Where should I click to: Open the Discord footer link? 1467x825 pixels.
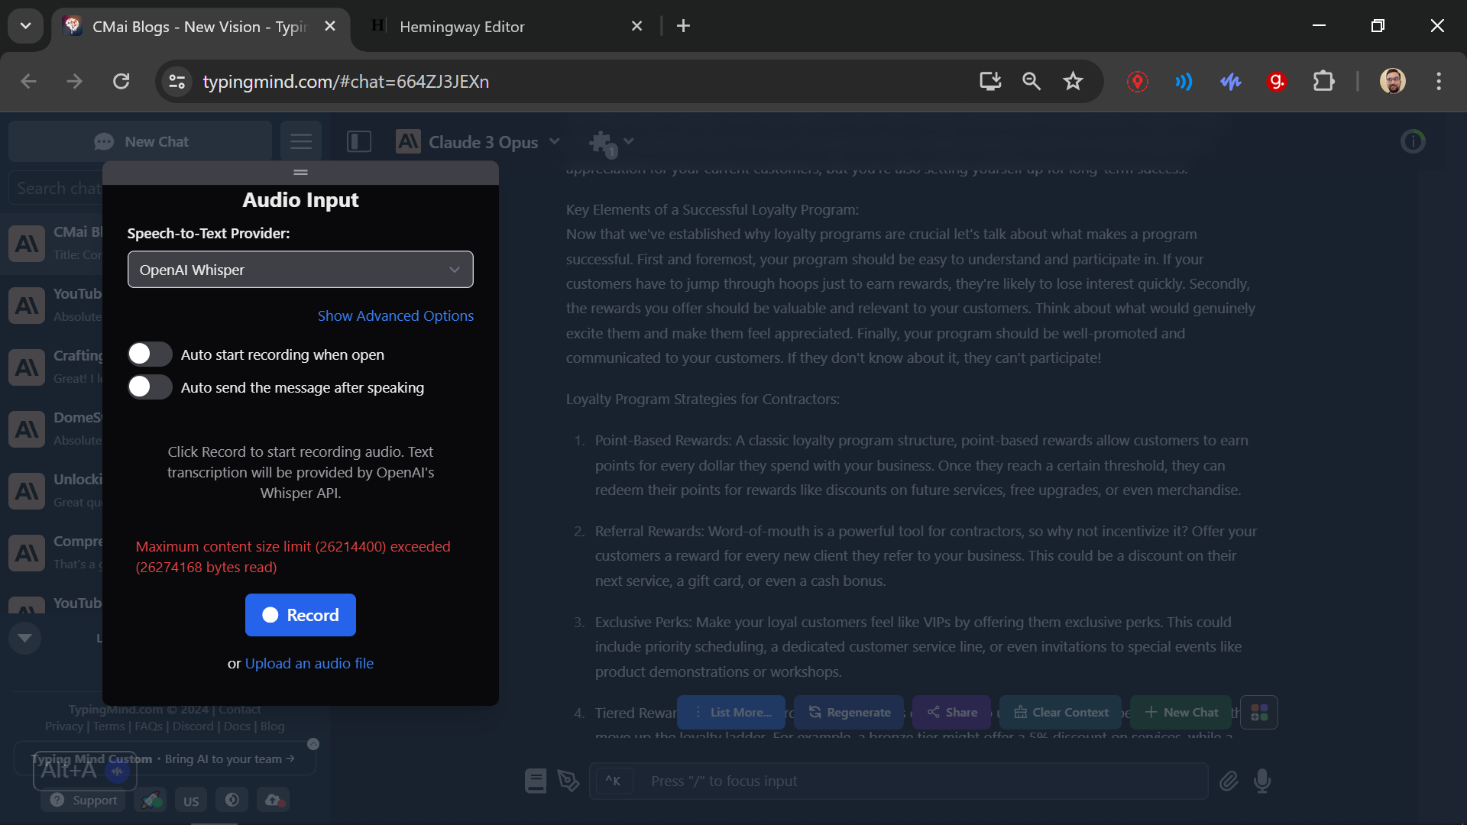pyautogui.click(x=193, y=726)
